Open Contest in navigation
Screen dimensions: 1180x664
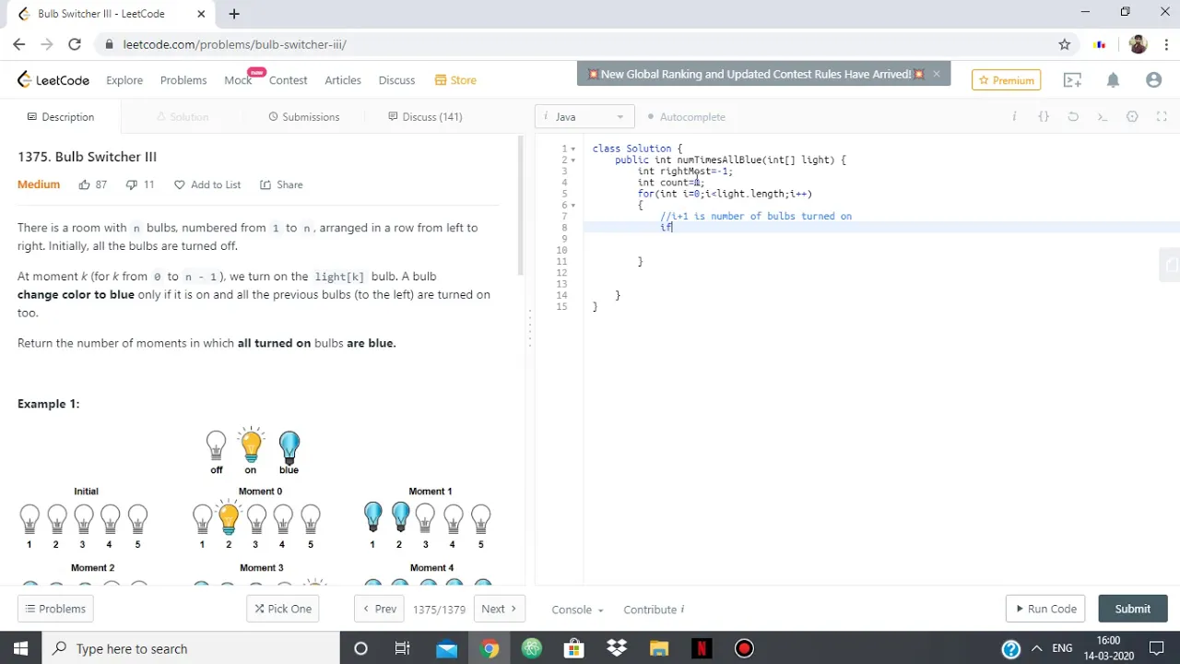pos(289,80)
